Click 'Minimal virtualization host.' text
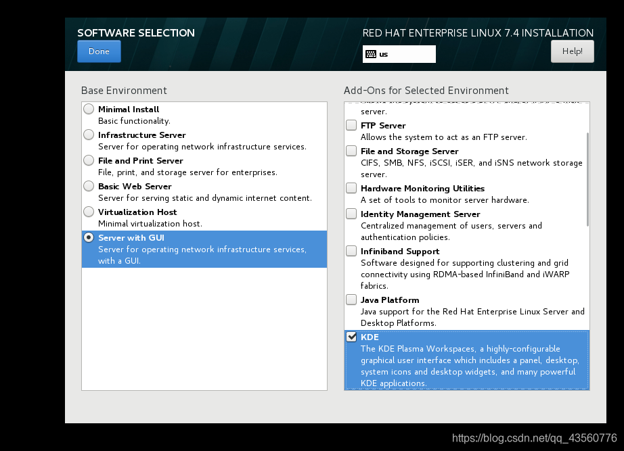Screen dimensions: 624x451 [x=150, y=224]
